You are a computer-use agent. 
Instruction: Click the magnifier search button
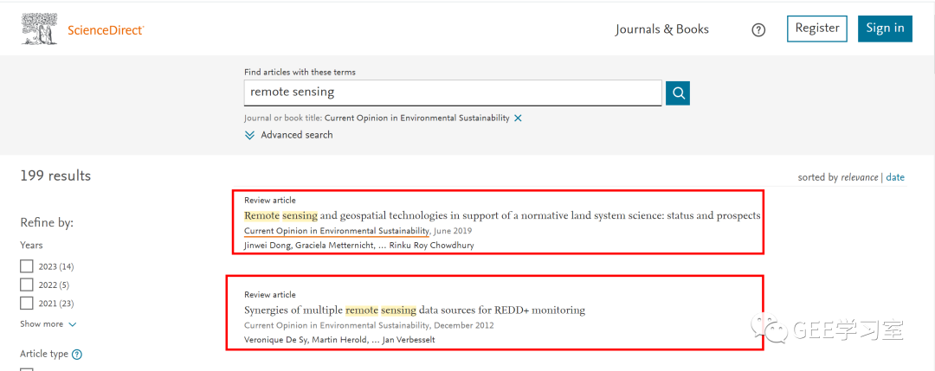[x=678, y=93]
